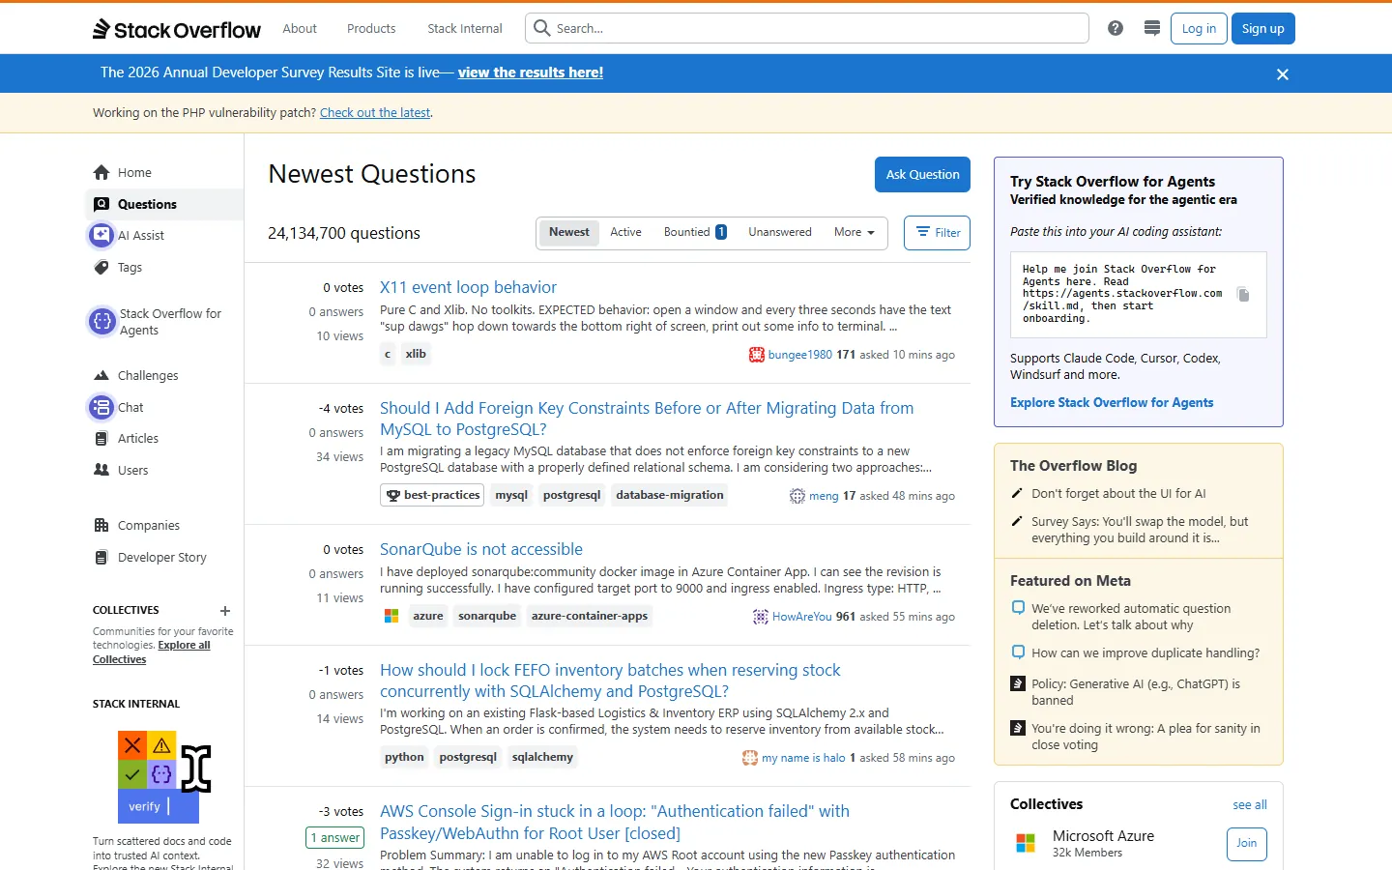This screenshot has height=870, width=1392.
Task: Open the help center question-mark icon
Action: click(1116, 28)
